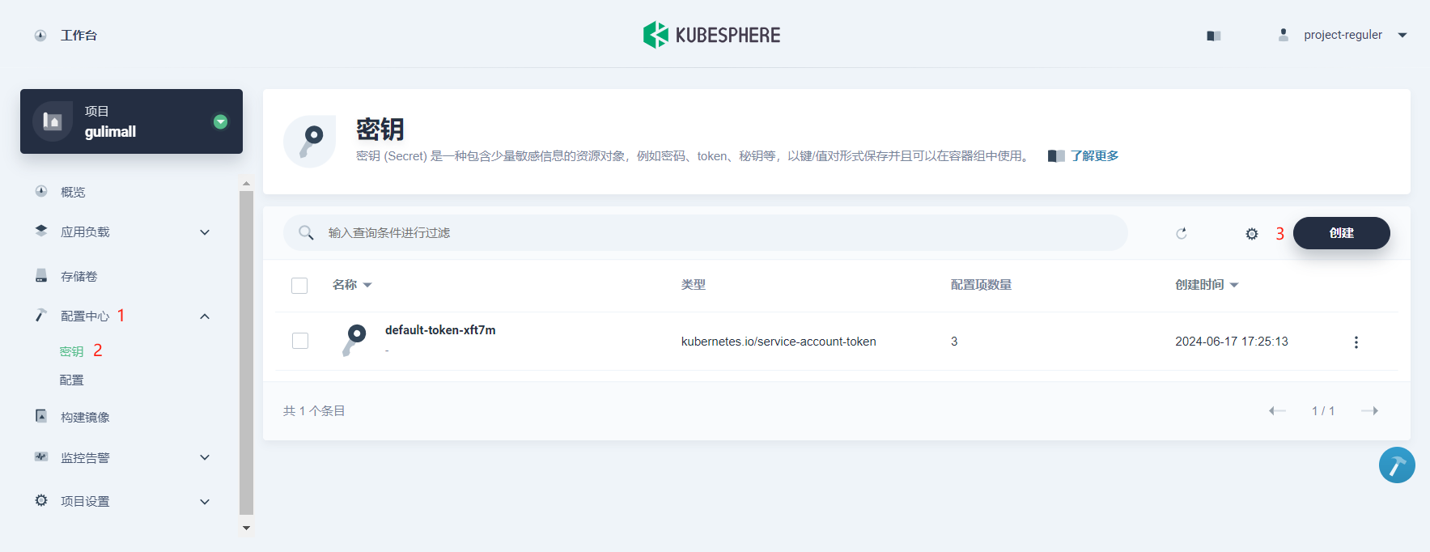Open the 了解更多 link
The height and width of the screenshot is (552, 1430).
pos(1094,156)
